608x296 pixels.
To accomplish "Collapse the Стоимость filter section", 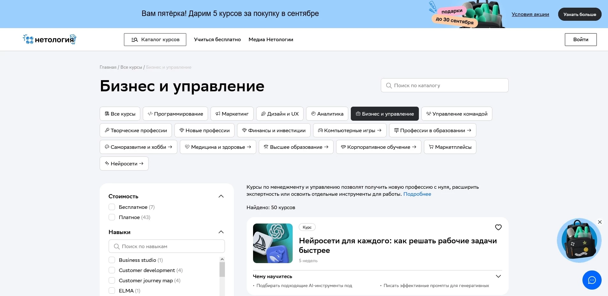I will pyautogui.click(x=221, y=196).
